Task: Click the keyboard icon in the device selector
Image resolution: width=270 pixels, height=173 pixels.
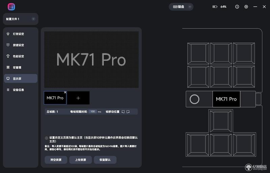Action: click(175, 7)
